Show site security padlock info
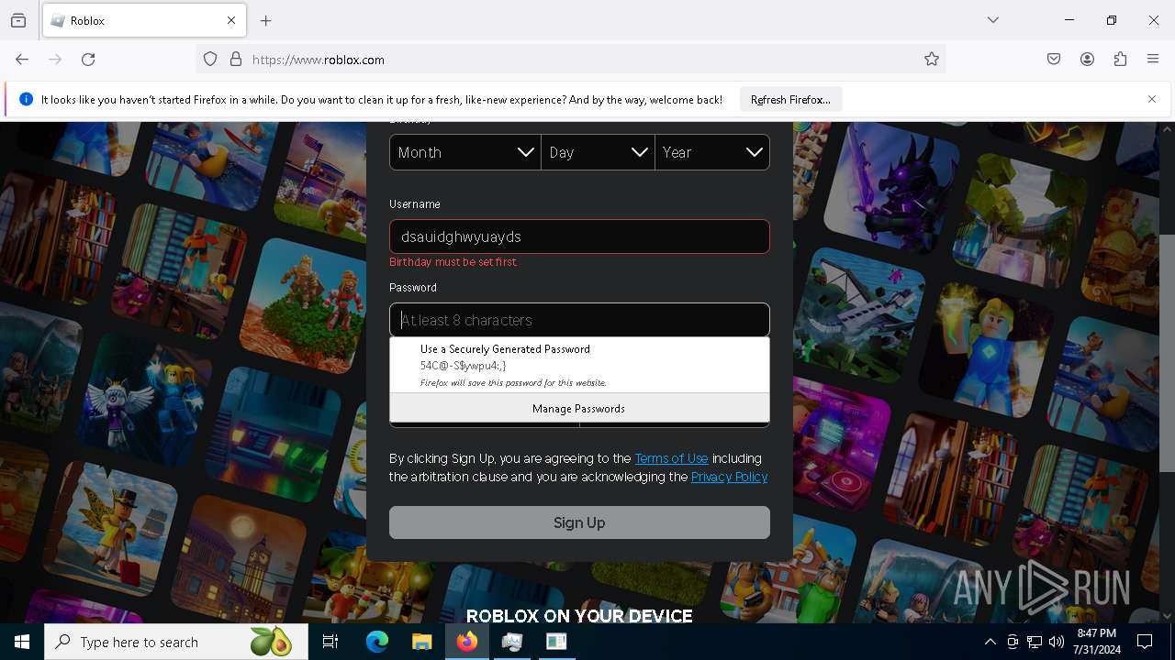Image resolution: width=1175 pixels, height=660 pixels. (x=236, y=60)
